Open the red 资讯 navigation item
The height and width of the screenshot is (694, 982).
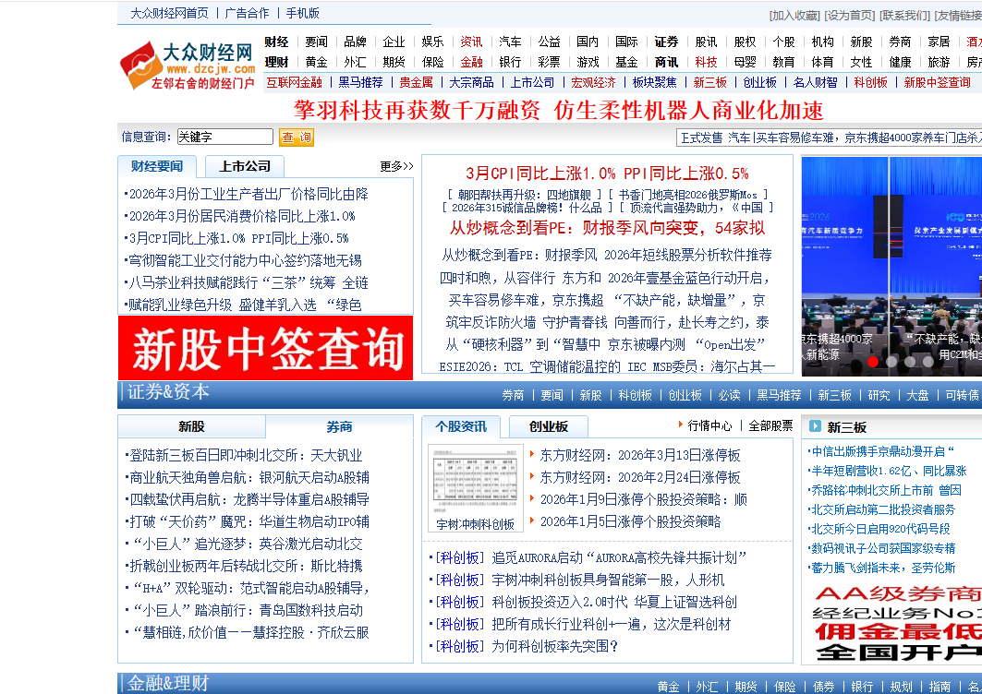(471, 42)
